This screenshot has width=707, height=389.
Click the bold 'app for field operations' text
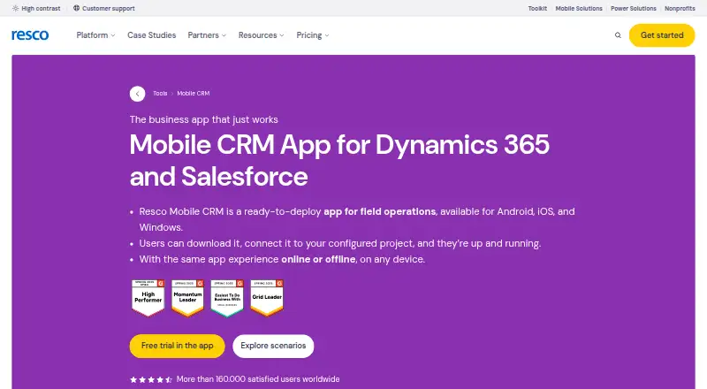point(380,211)
